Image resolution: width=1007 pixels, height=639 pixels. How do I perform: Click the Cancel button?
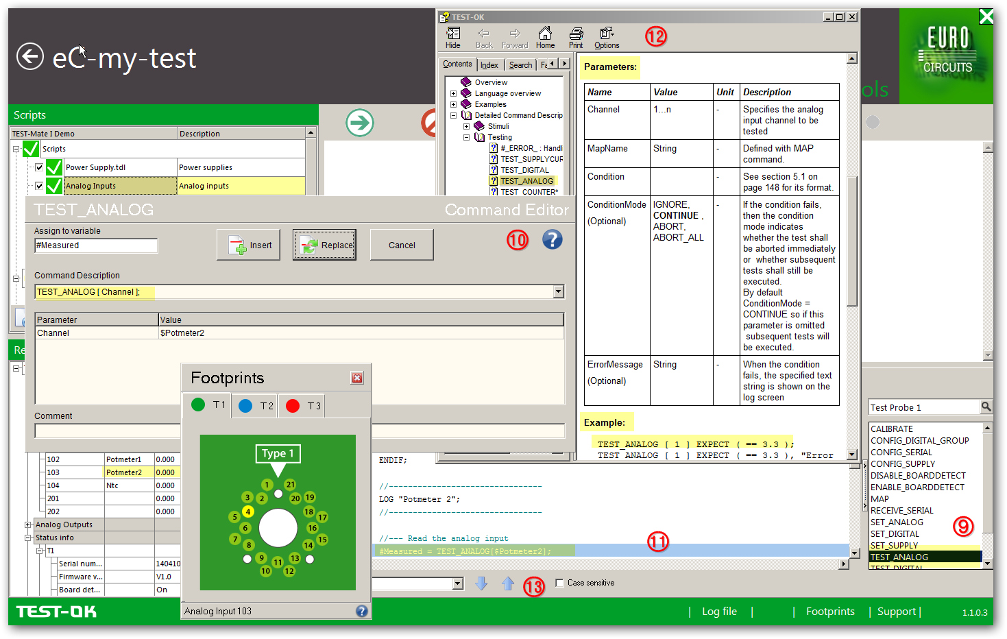tap(402, 245)
